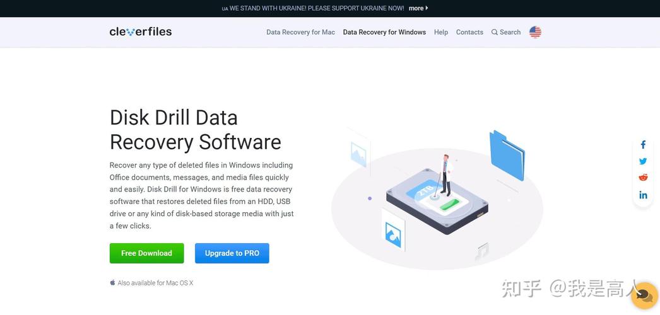Share page on Twitter

(643, 161)
